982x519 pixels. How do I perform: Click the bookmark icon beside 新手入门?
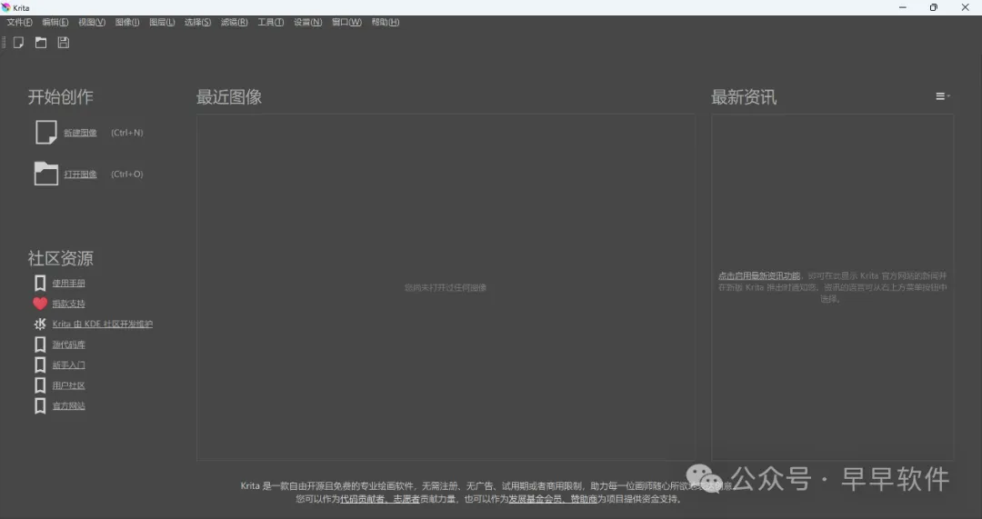40,365
